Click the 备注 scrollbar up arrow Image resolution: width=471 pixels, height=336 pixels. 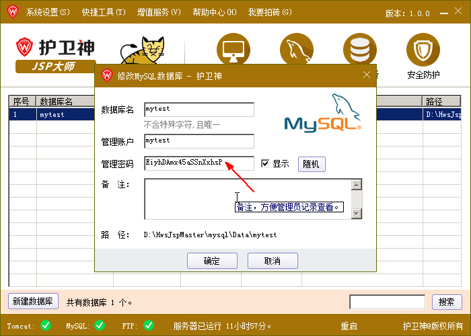click(x=356, y=185)
